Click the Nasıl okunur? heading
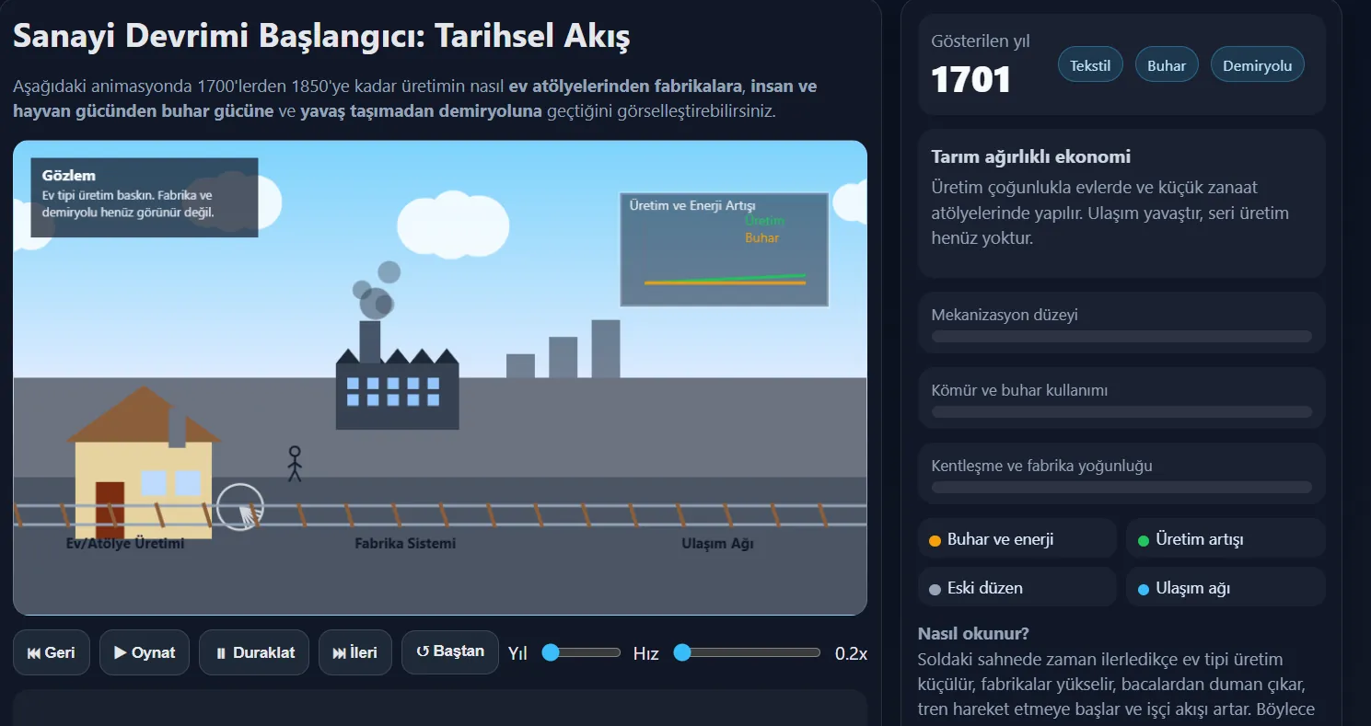This screenshot has width=1371, height=726. (973, 634)
